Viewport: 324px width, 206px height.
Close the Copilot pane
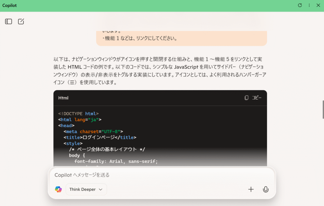[318, 5]
